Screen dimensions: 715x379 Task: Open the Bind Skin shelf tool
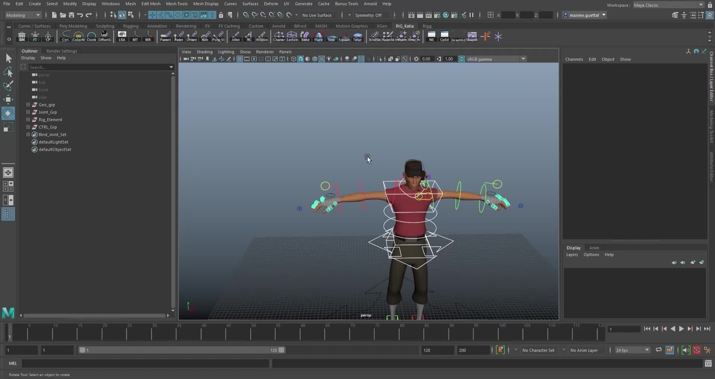[x=375, y=36]
